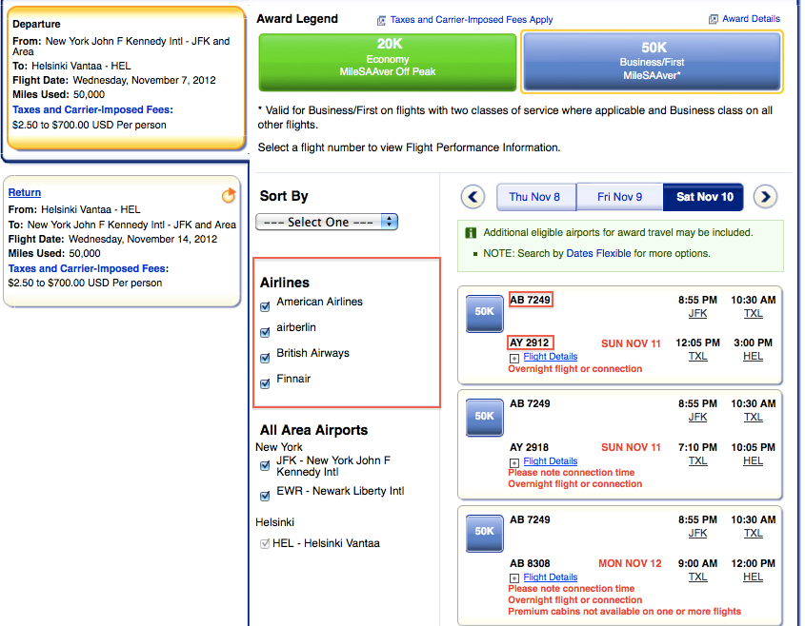
Task: Click HEL link in the AB 8308 row
Action: 753,577
